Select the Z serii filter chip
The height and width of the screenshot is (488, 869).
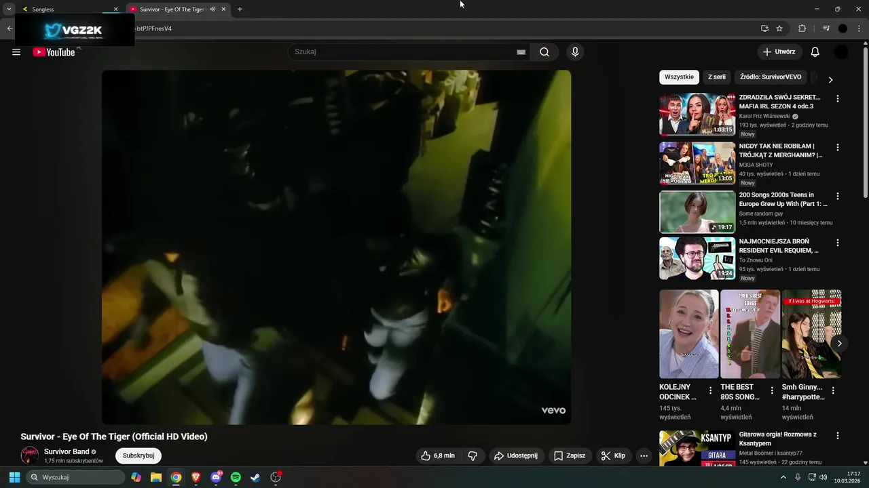[717, 77]
